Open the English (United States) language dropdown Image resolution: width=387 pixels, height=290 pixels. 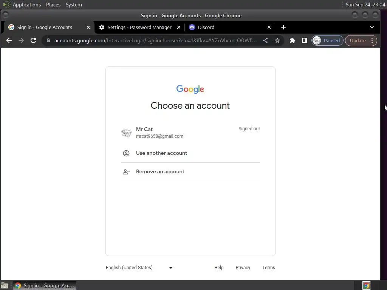click(x=139, y=268)
